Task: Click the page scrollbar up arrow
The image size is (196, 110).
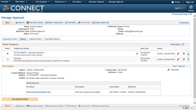Action: click(x=195, y=16)
